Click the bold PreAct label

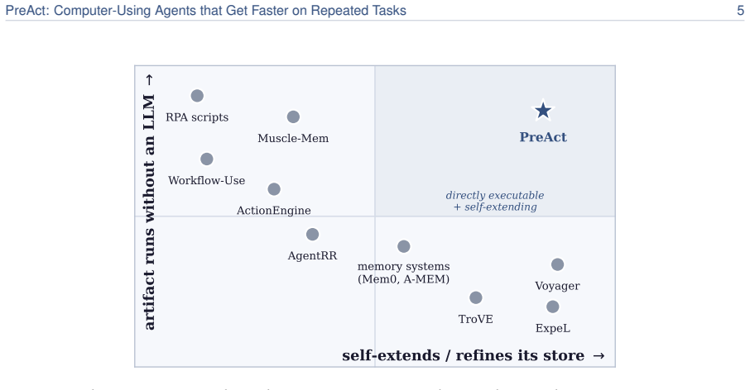pos(543,137)
